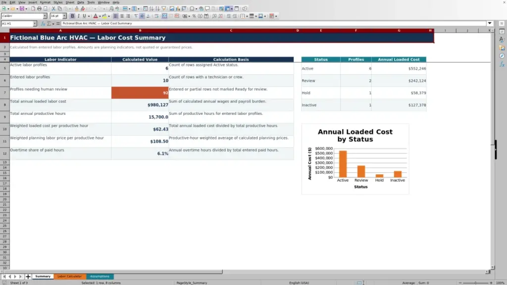
Task: Add a new sheet with the plus button
Action: (28, 277)
